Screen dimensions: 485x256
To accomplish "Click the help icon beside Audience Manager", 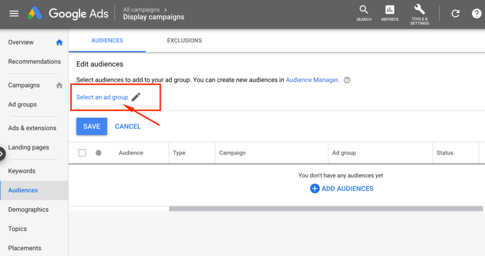I will [347, 80].
